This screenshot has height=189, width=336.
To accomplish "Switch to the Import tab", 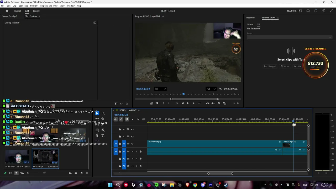I will point(17,11).
